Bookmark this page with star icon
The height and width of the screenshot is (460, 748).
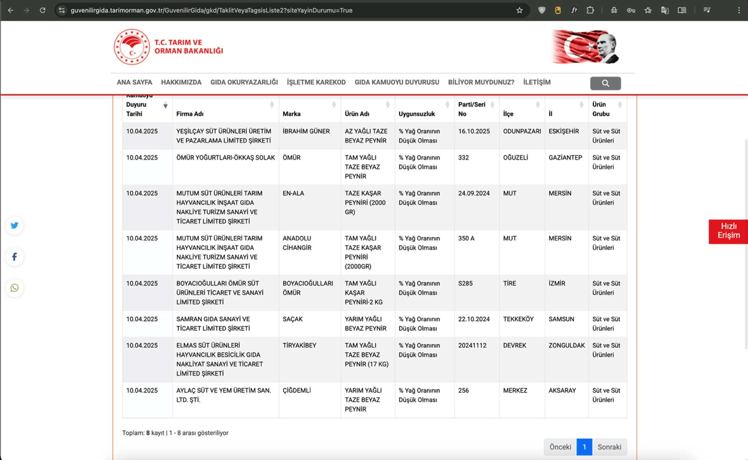tap(519, 10)
